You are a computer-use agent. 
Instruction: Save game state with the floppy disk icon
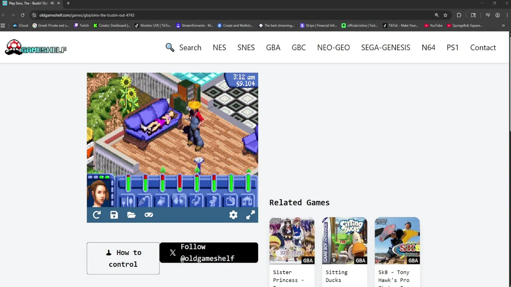tap(114, 215)
